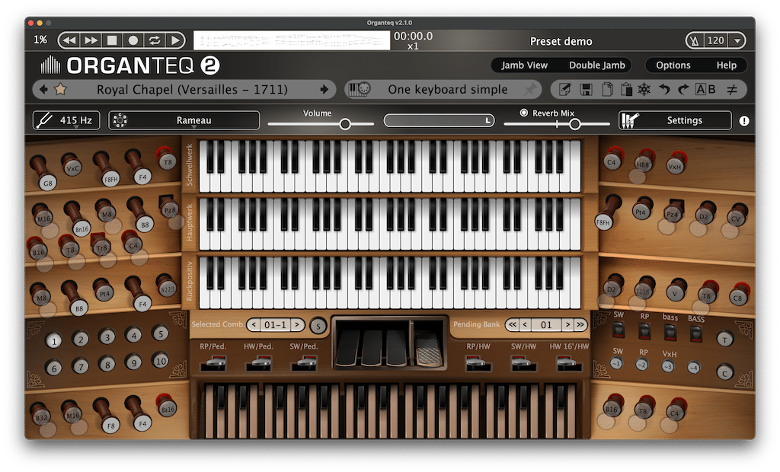Pull the CV stop knob

[735, 218]
